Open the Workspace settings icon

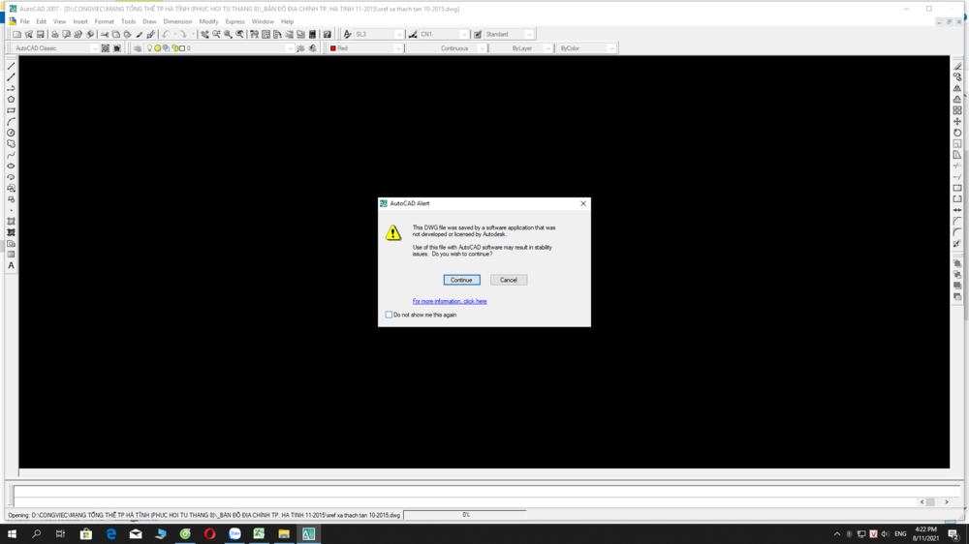click(105, 48)
